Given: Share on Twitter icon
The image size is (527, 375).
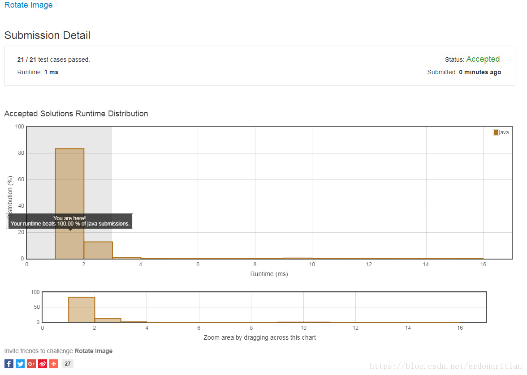Looking at the screenshot, I should 20,363.
